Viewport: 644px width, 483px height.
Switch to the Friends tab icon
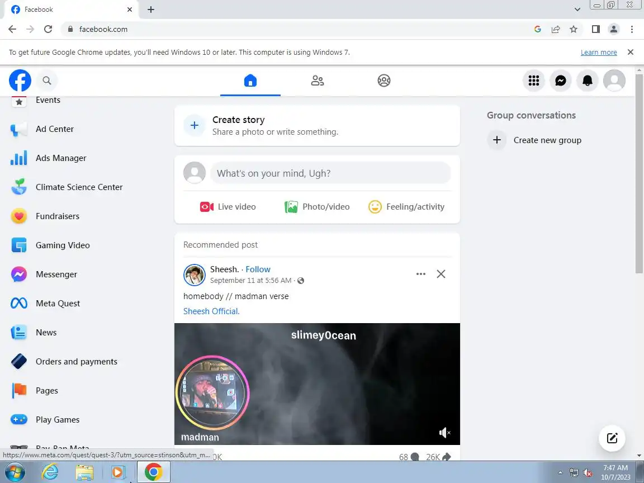pos(317,80)
